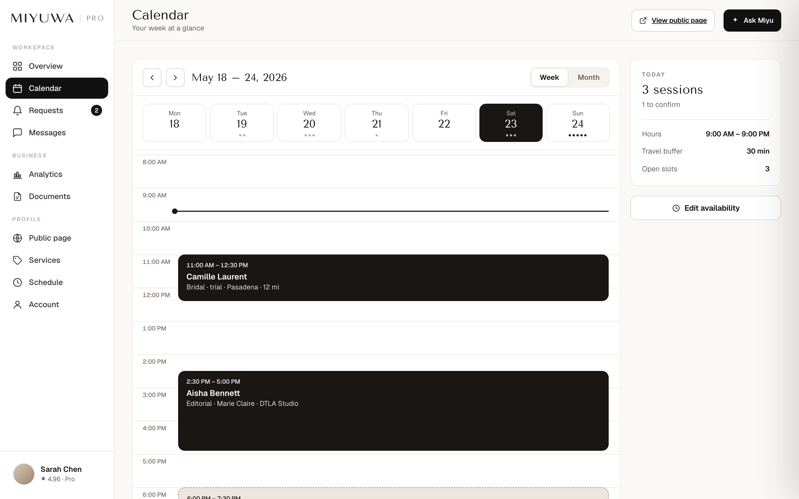Select Tue 19 day tab
The image size is (799, 499).
tap(242, 123)
